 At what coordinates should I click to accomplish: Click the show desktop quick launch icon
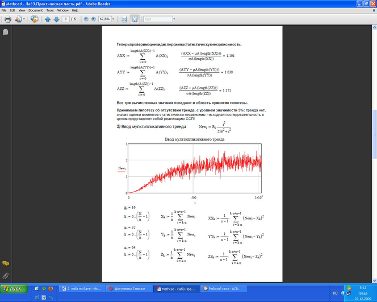pyautogui.click(x=37, y=288)
